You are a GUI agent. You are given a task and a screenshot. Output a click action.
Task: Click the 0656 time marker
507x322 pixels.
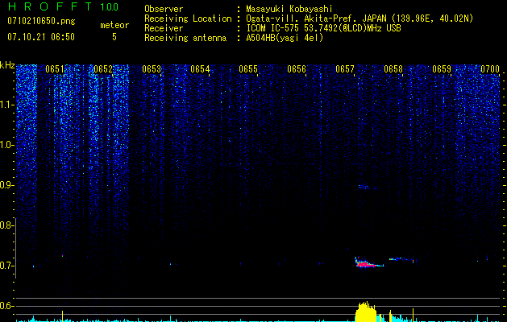[297, 69]
